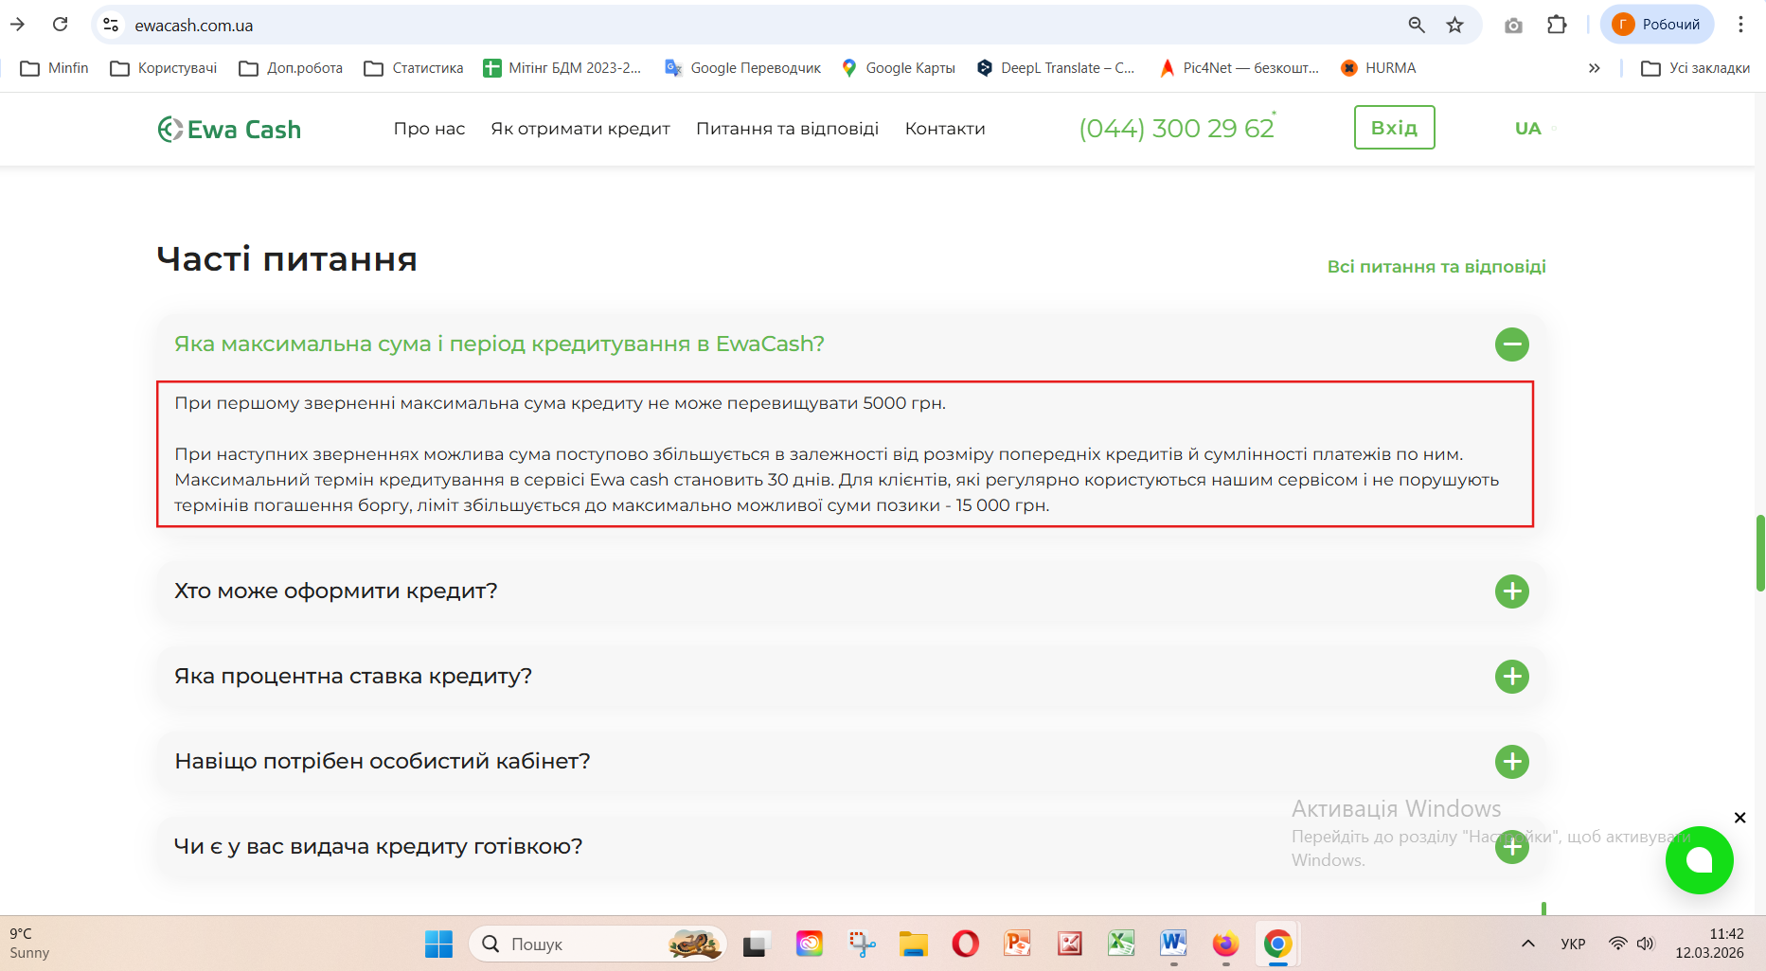Open the Creative Cloud taskbar icon
This screenshot has width=1766, height=971.
810,944
